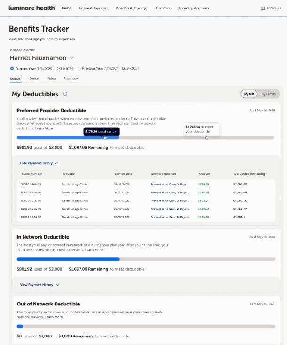The height and width of the screenshot is (345, 287).
Task: Switch to the Pharmacy tab
Action: tap(71, 79)
